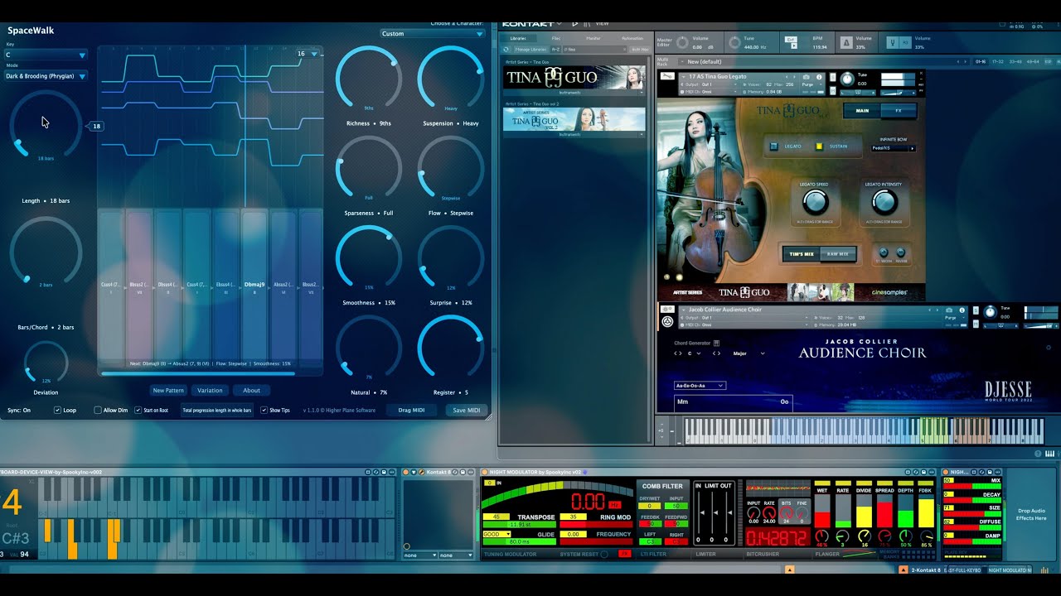Open the Kontakt logo menu
Image resolution: width=1061 pixels, height=596 pixels.
click(x=532, y=24)
